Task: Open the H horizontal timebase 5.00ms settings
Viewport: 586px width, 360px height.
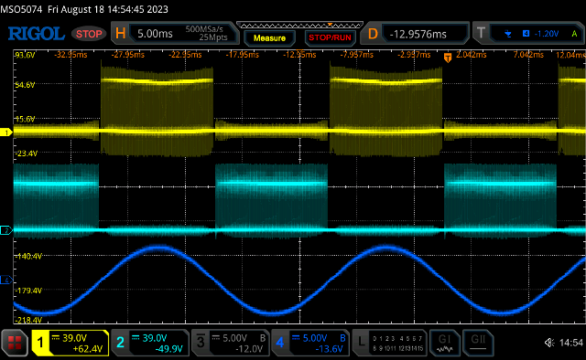Action: coord(175,34)
